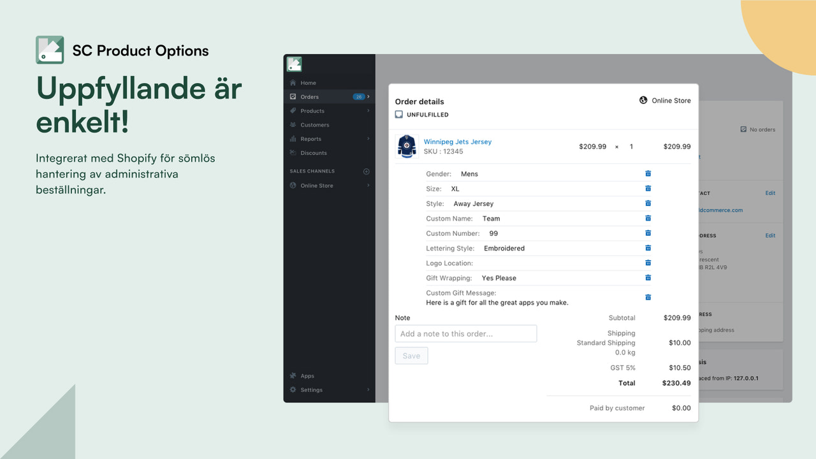Open the Winnipeg Jets Jersey product link

click(x=458, y=142)
